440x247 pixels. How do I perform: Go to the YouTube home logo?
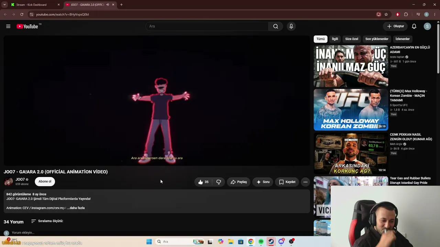click(27, 26)
